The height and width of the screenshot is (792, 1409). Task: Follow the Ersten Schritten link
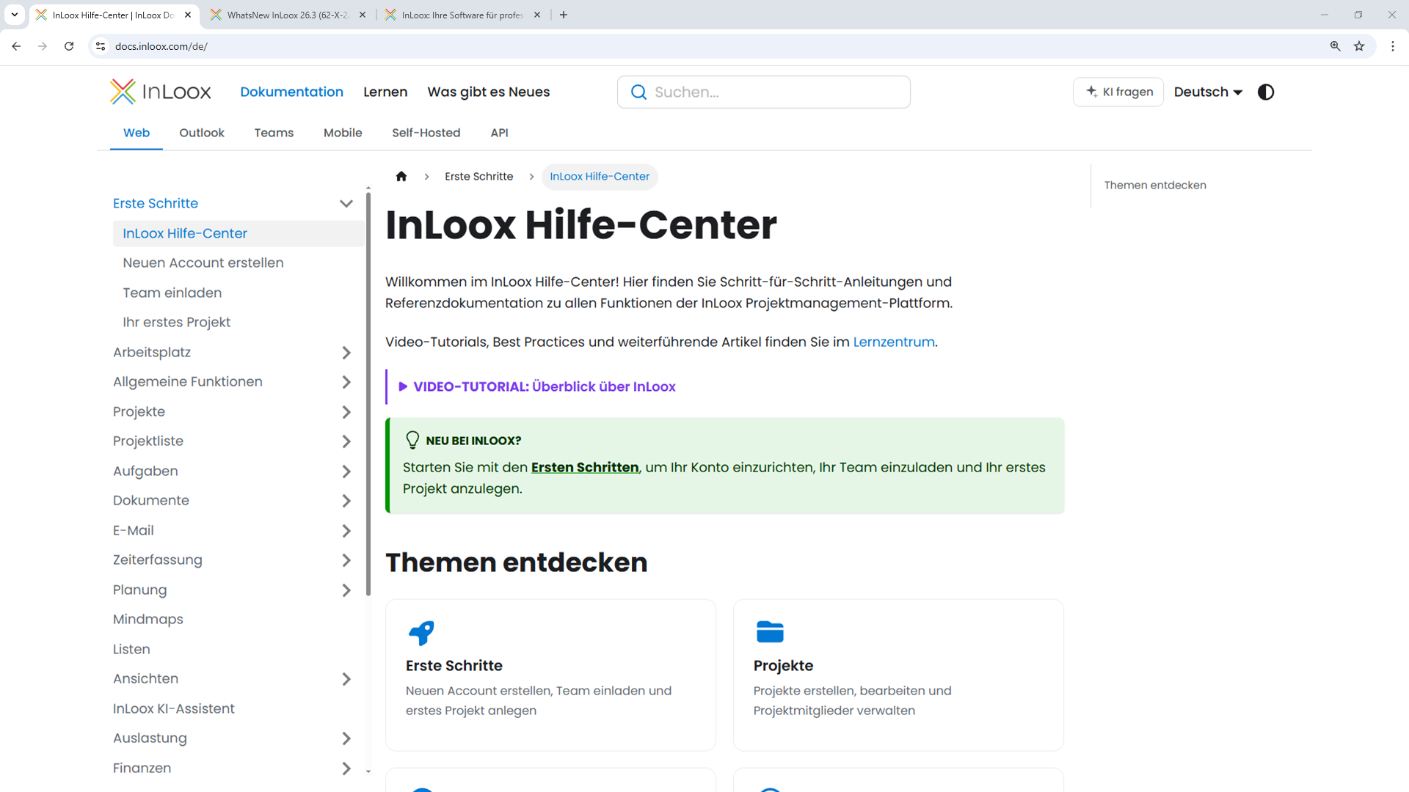click(585, 468)
